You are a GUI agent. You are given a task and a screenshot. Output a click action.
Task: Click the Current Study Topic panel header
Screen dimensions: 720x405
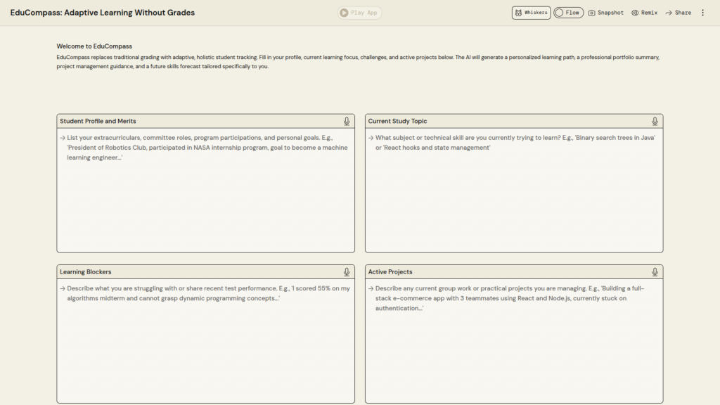[x=397, y=122]
